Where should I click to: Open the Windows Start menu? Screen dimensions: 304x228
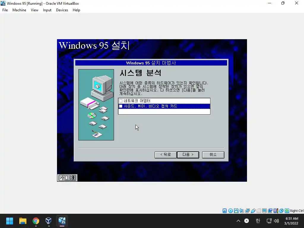point(9,221)
